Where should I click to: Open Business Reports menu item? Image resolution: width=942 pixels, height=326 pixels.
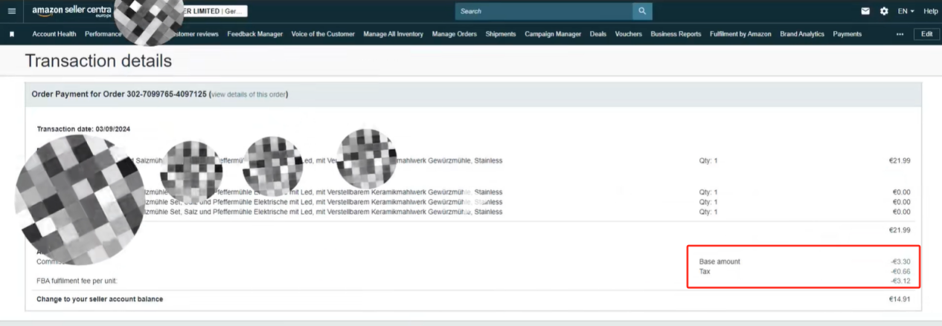[x=676, y=34]
